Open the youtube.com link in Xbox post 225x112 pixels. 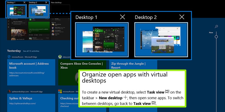[39, 29]
